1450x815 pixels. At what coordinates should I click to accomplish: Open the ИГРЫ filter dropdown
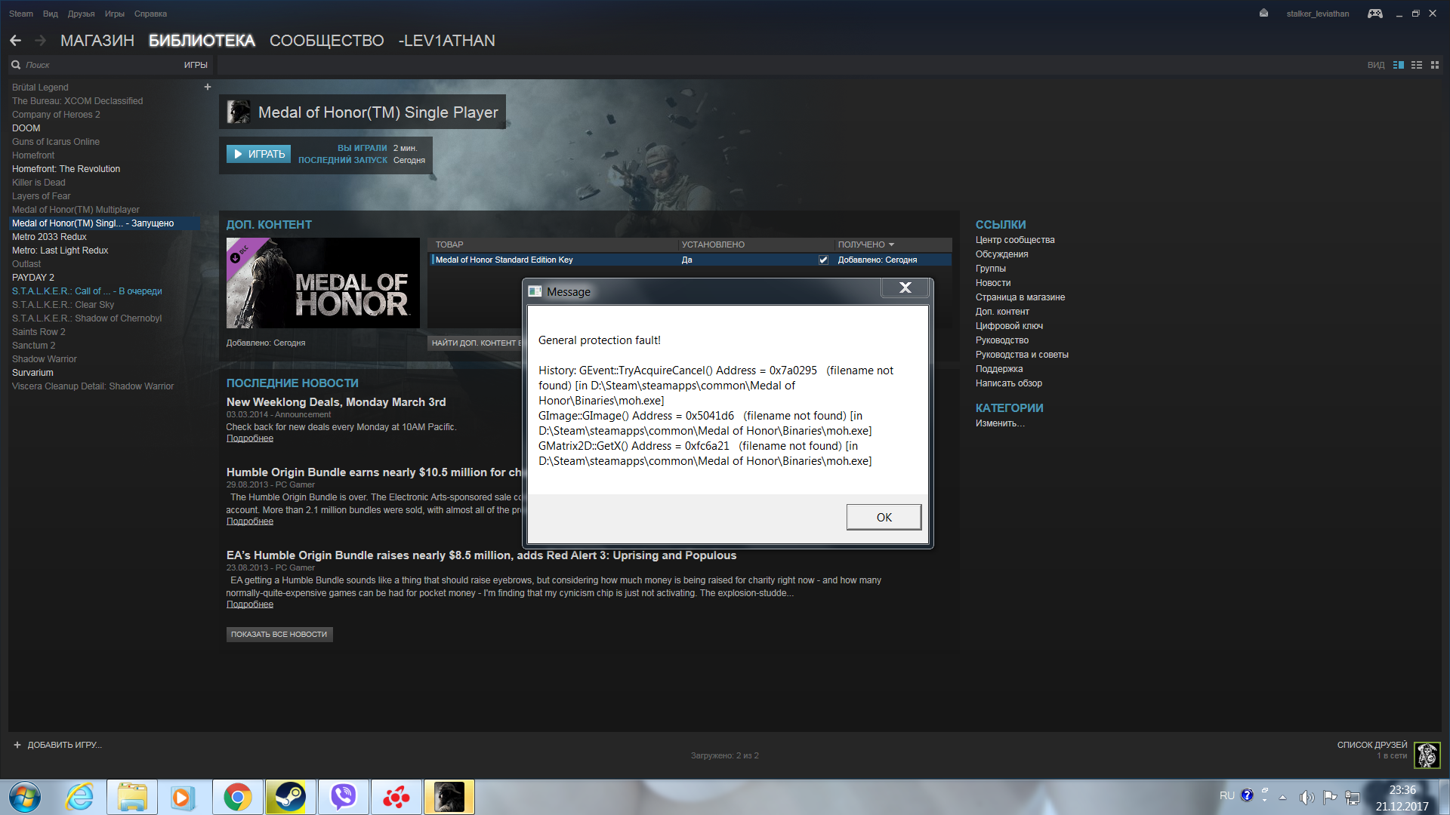196,65
